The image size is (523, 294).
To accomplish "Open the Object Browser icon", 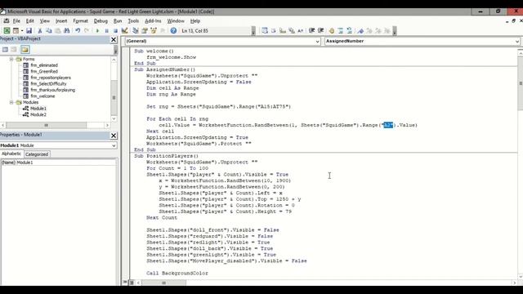I will click(x=154, y=31).
